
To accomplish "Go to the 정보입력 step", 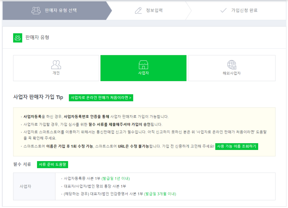I will pos(149,11).
